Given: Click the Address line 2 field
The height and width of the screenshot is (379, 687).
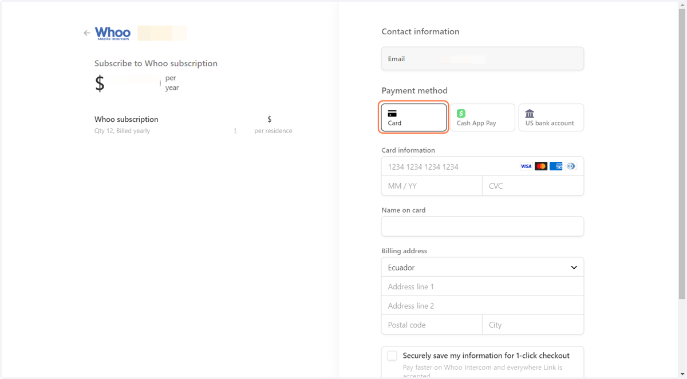Looking at the screenshot, I should pos(483,305).
